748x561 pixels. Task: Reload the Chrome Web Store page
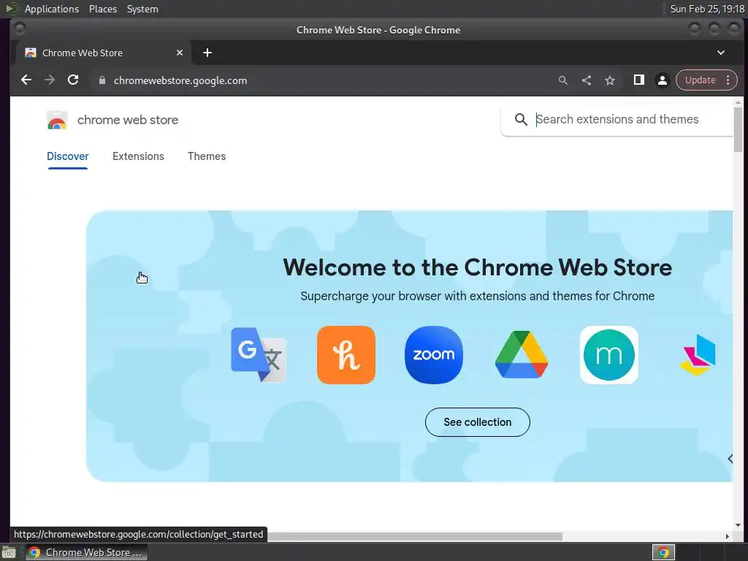(73, 80)
